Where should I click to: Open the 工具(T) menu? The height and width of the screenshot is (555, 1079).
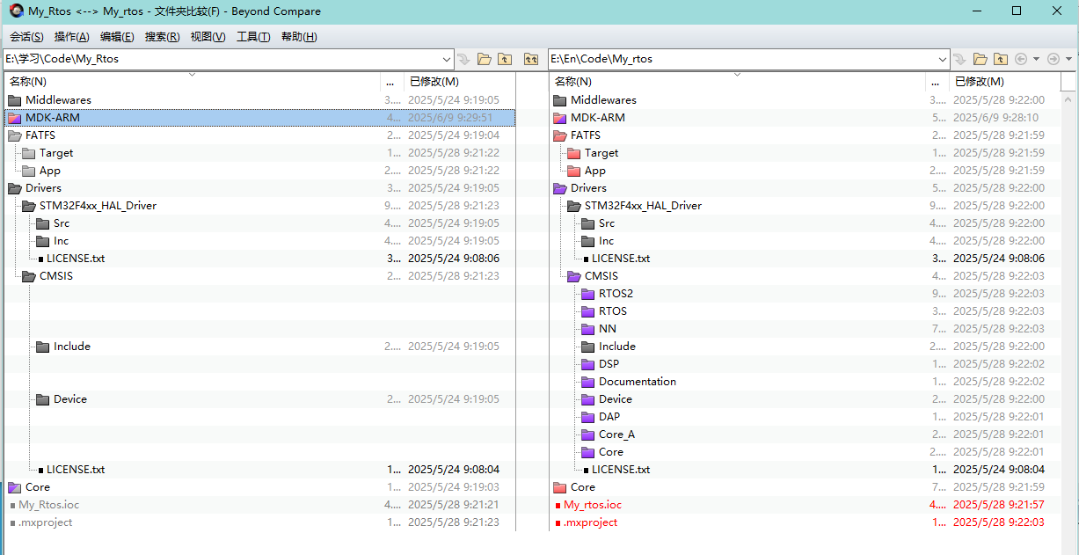253,36
